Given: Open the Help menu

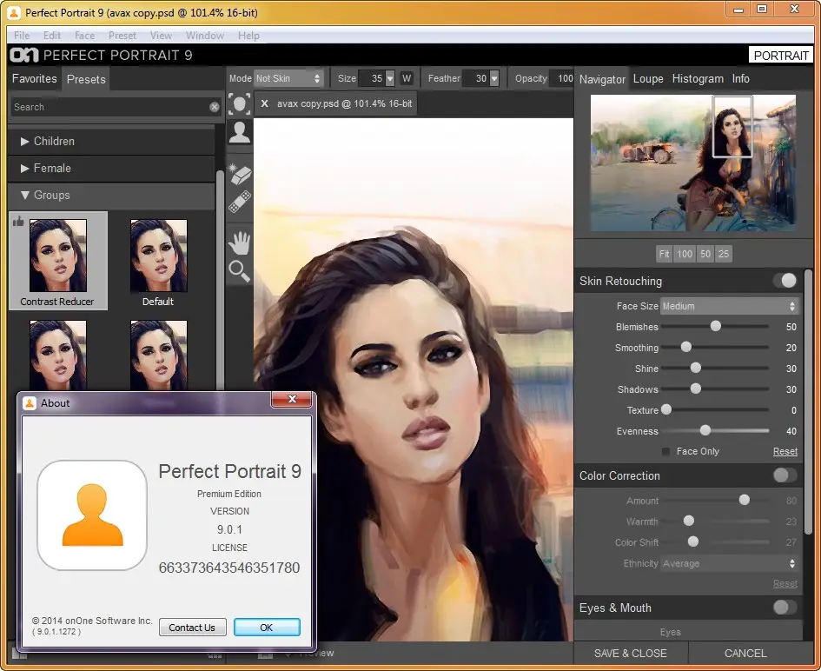Looking at the screenshot, I should 248,36.
